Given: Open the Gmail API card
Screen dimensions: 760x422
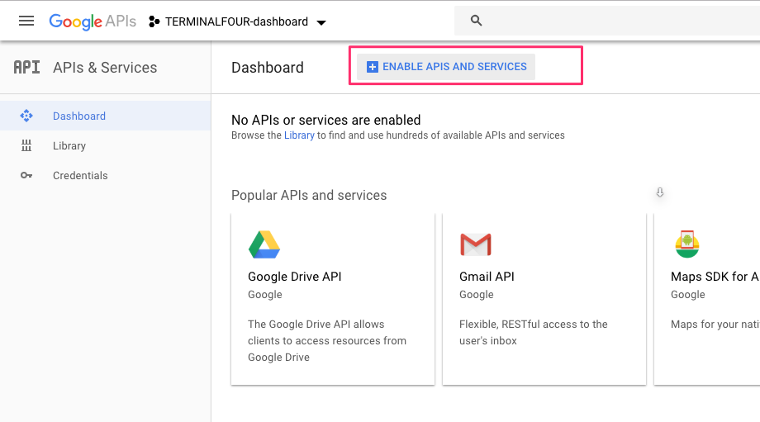Looking at the screenshot, I should 544,299.
